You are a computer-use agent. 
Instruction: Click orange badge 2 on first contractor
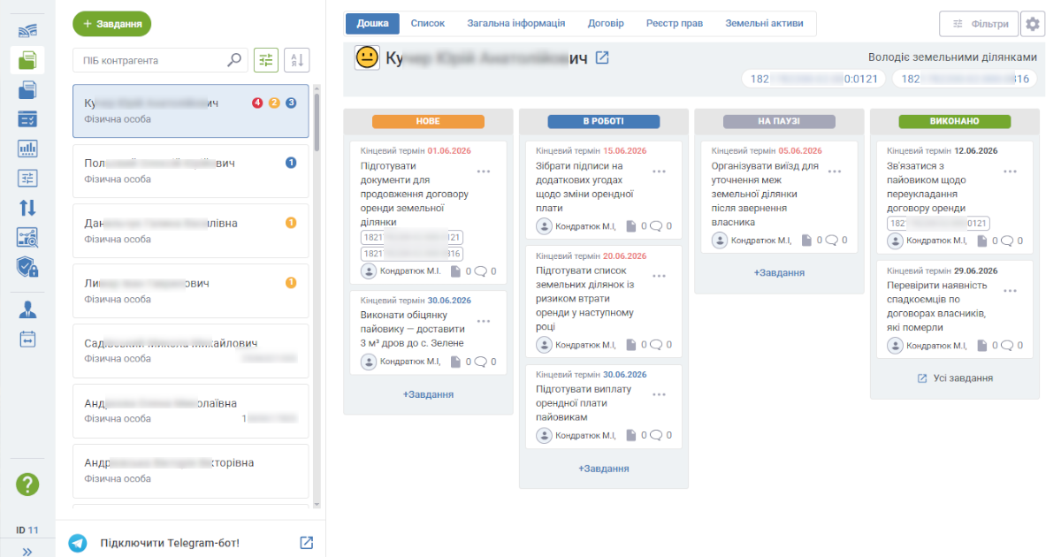pyautogui.click(x=274, y=103)
